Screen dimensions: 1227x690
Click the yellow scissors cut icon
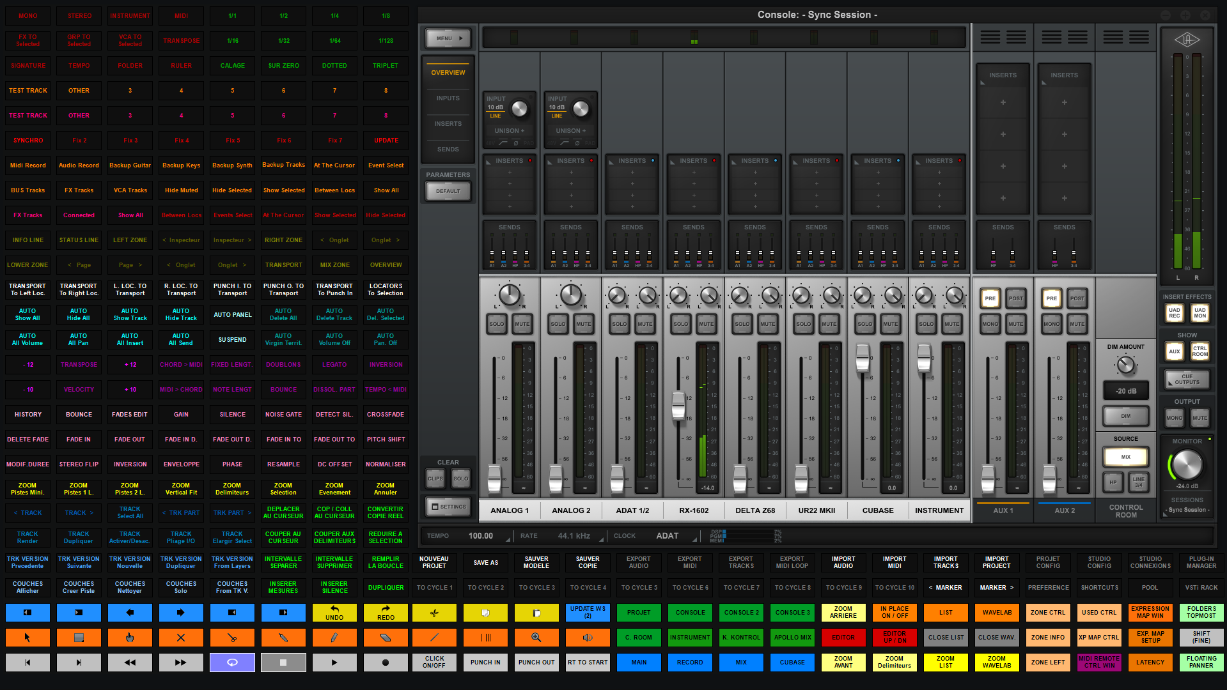(434, 613)
